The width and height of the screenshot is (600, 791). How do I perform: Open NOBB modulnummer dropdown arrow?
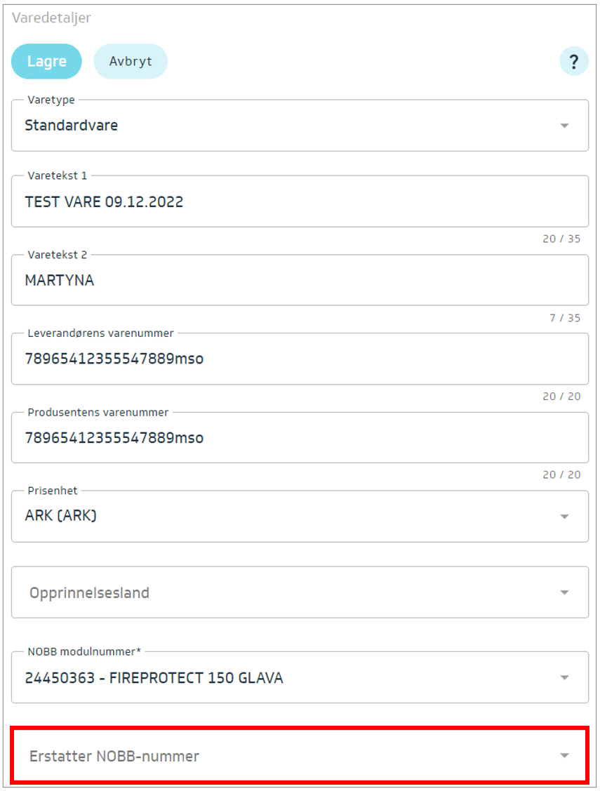coord(564,678)
